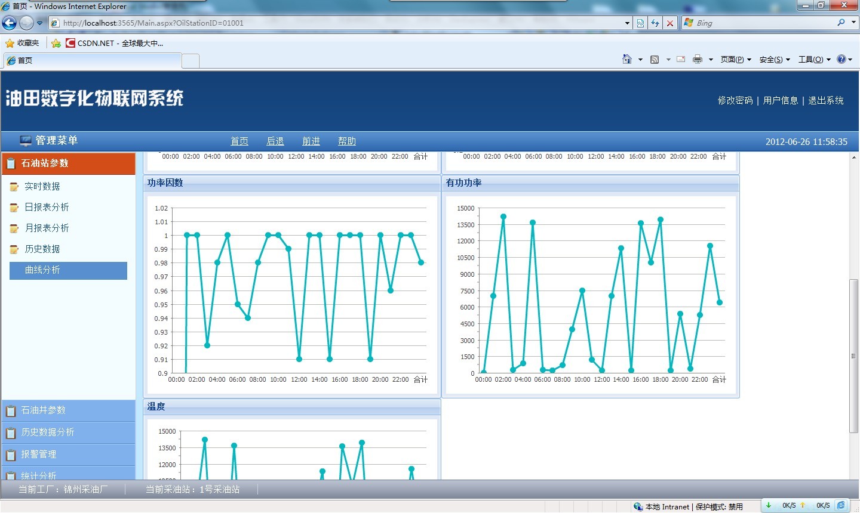Expand the Print dropdown arrow
860x513 pixels.
point(711,60)
